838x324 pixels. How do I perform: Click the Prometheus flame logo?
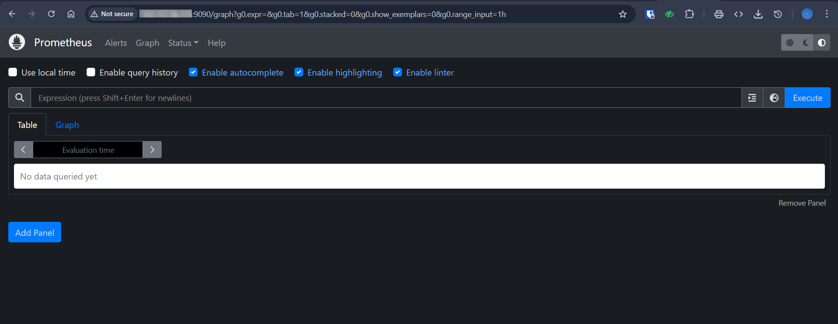coord(17,42)
